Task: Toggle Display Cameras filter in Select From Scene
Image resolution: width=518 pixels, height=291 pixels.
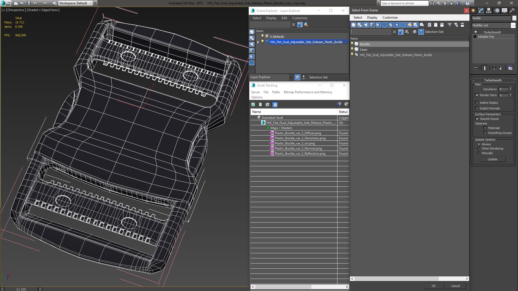Action: click(372, 25)
